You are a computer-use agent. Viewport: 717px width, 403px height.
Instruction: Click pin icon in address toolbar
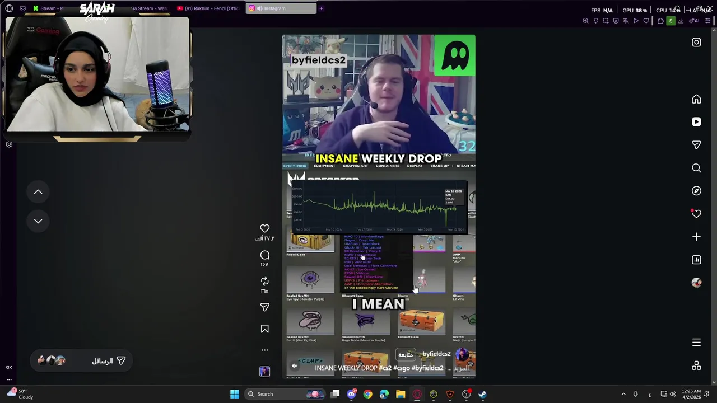tap(595, 21)
